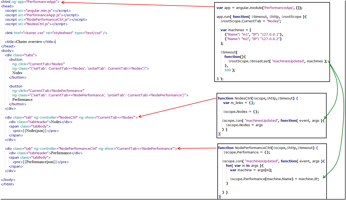Click the ng-class line with CurrentTab=='NodePerformance'
Screen dimensions: 346x200
tap(100, 95)
